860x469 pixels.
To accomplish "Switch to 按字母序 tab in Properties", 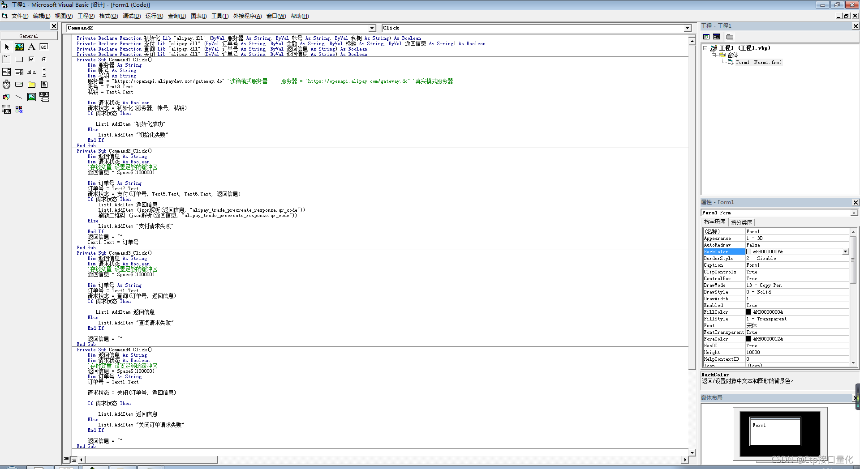I will 714,222.
